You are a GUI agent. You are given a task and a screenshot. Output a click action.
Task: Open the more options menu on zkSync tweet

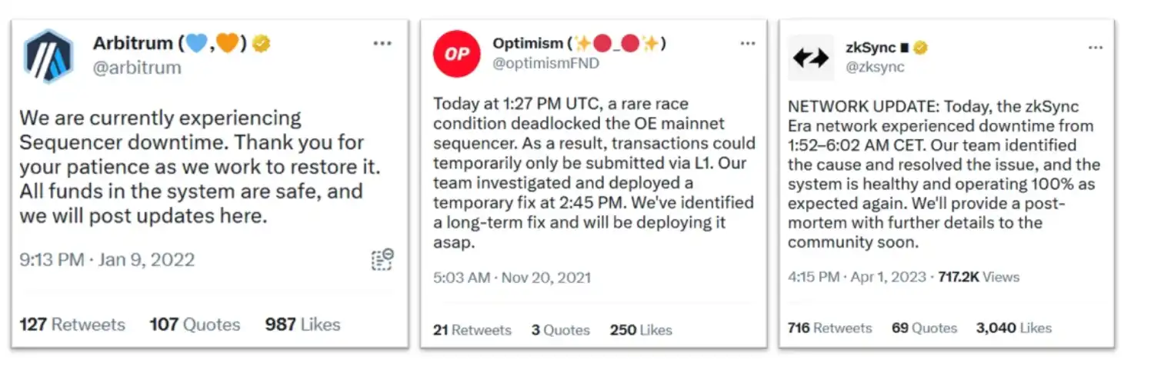point(1096,48)
